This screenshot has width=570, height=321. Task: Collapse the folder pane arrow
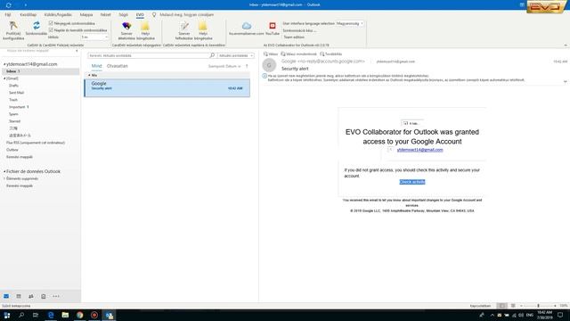77,51
